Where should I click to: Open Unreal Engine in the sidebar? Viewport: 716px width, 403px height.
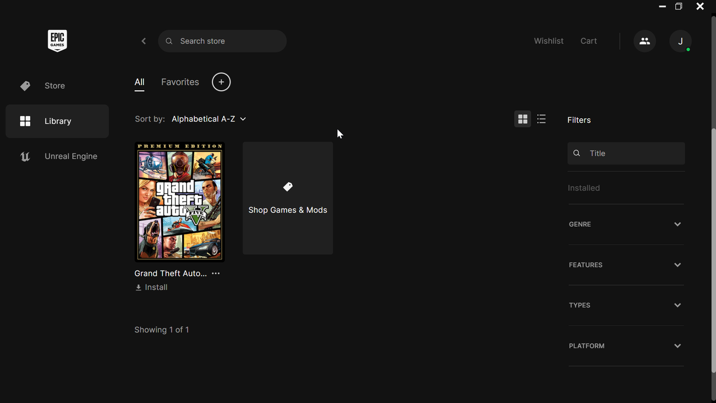click(57, 156)
